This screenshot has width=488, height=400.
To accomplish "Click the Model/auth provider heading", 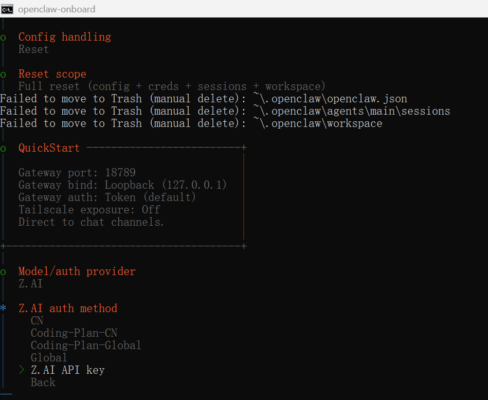I will coord(77,271).
